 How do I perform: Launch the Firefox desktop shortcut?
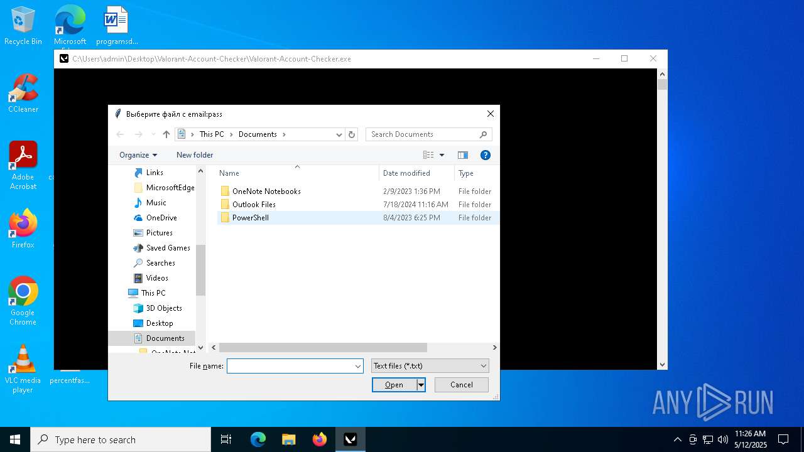click(23, 229)
